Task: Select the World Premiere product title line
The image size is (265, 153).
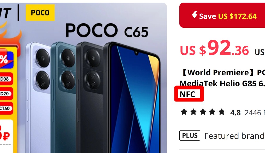Action: [x=222, y=72]
